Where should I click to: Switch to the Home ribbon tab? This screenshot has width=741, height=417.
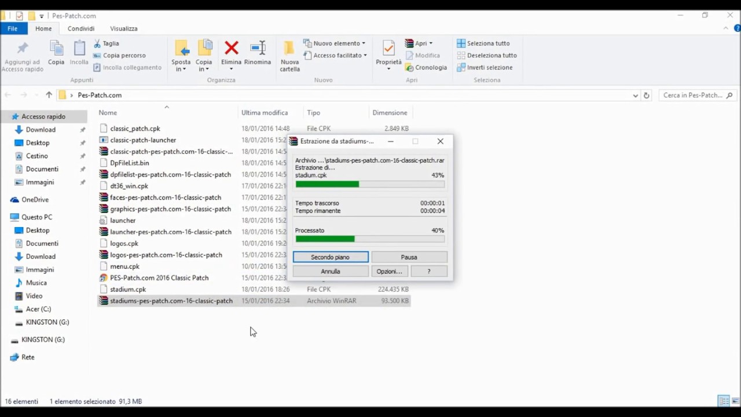[43, 28]
